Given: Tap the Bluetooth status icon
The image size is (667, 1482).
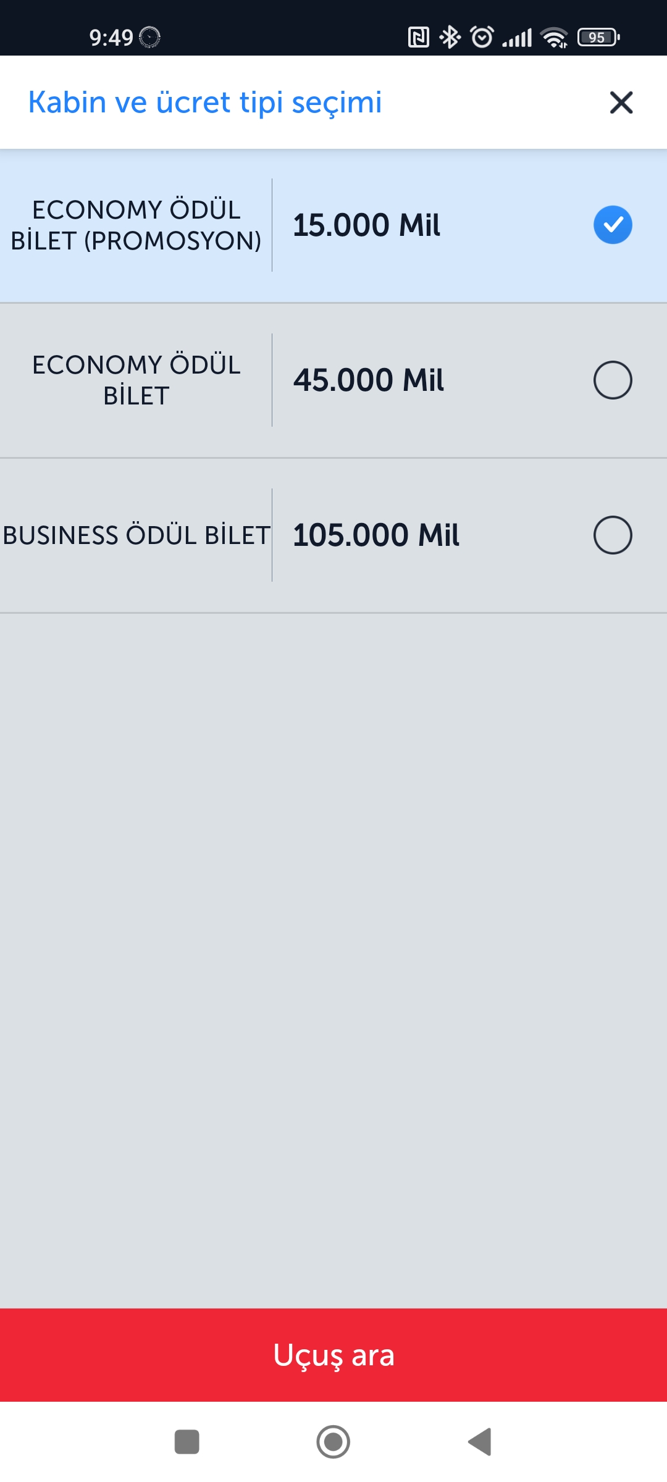Looking at the screenshot, I should (450, 37).
